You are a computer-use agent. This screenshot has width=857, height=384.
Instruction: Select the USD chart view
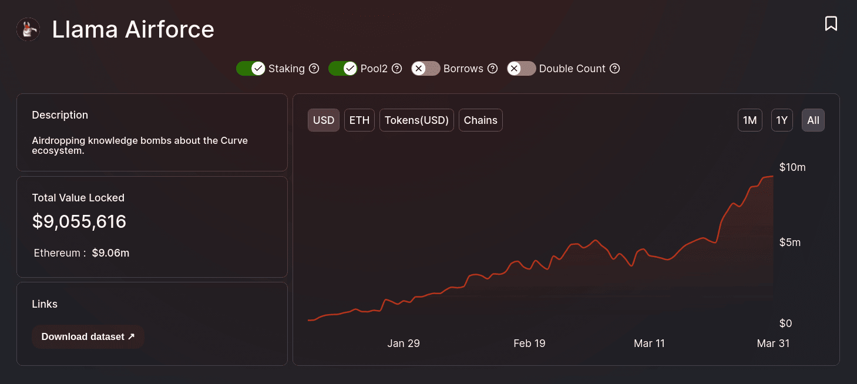pos(324,120)
